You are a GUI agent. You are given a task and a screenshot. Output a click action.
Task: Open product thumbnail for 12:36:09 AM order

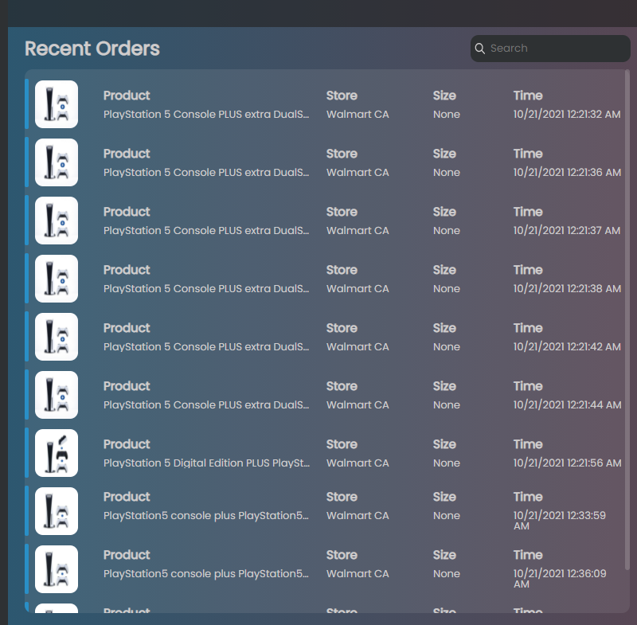click(57, 569)
